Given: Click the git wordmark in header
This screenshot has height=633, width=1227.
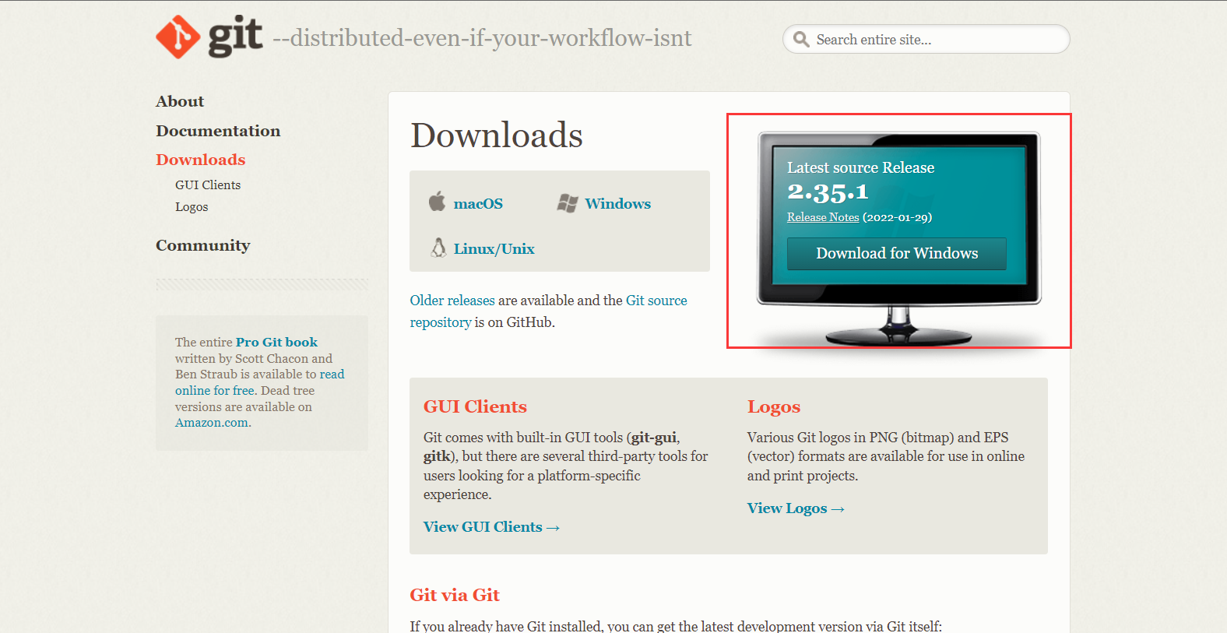Looking at the screenshot, I should (x=235, y=37).
